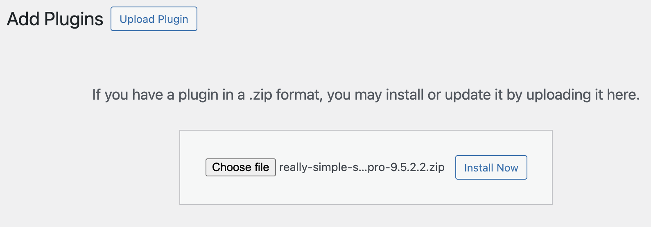Click Install Now to install plugin
The height and width of the screenshot is (227, 651).
(491, 167)
